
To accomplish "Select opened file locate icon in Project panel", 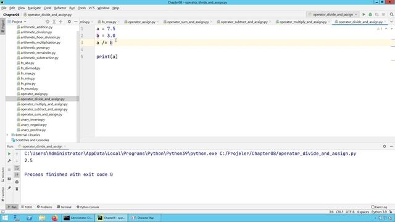I will [x=48, y=22].
